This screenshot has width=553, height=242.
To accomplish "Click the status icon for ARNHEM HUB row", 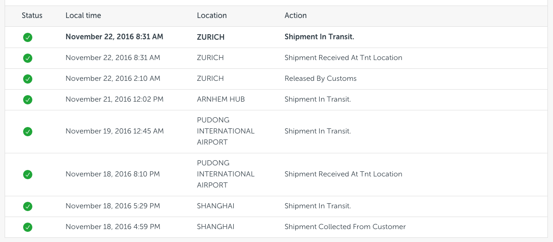I will [28, 99].
